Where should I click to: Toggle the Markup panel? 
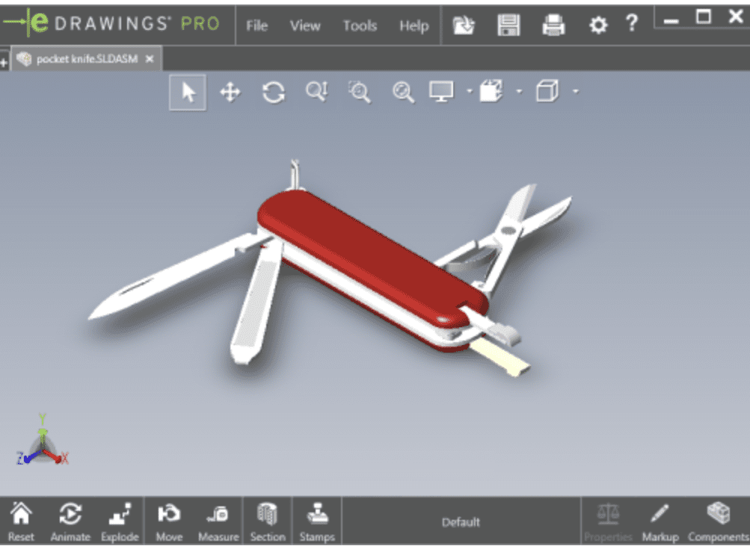(x=659, y=521)
